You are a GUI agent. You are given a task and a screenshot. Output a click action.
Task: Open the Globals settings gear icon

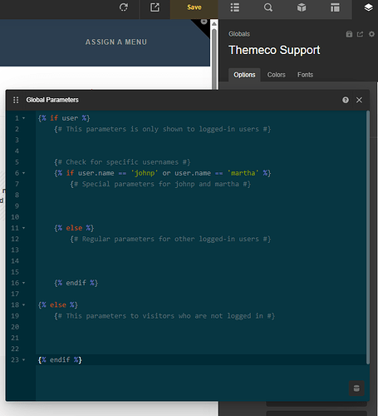[x=371, y=34]
